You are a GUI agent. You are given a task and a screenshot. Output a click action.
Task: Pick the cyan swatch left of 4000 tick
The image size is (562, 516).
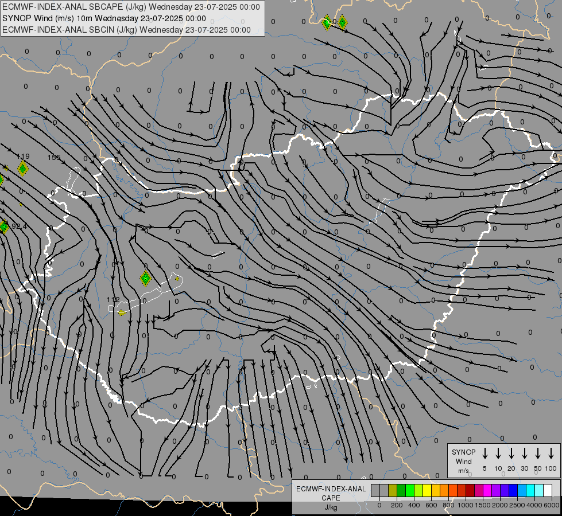click(530, 490)
